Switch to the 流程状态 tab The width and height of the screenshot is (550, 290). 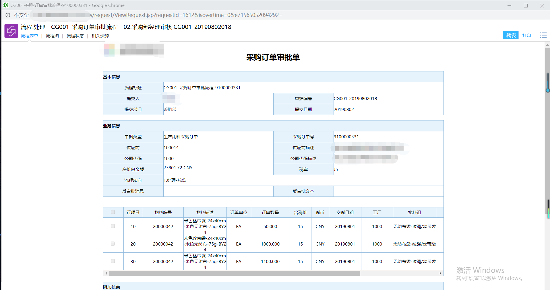pyautogui.click(x=75, y=36)
